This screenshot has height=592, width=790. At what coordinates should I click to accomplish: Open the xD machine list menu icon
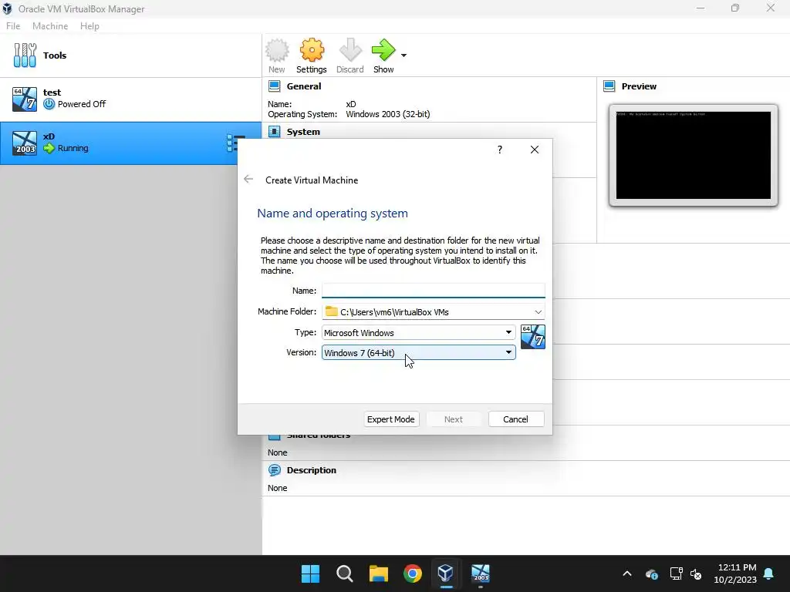point(231,143)
